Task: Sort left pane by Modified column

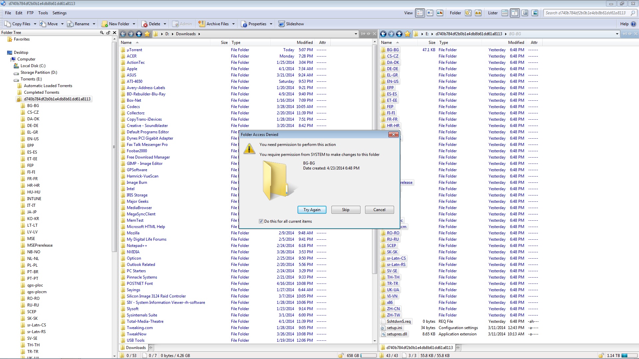Action: coord(305,43)
